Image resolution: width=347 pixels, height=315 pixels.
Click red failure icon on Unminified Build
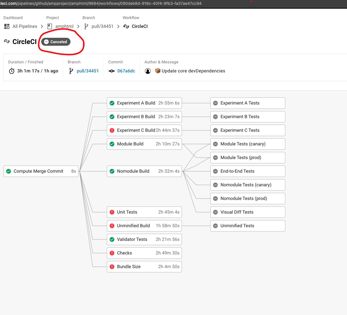coord(112,226)
